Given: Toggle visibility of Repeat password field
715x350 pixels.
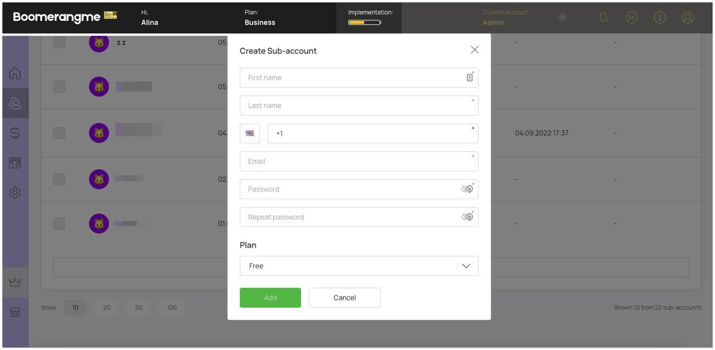Looking at the screenshot, I should 466,217.
